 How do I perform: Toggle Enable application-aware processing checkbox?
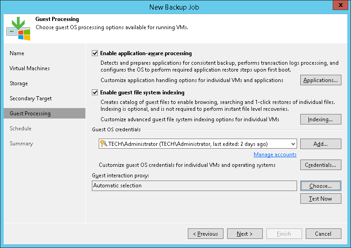pos(95,53)
